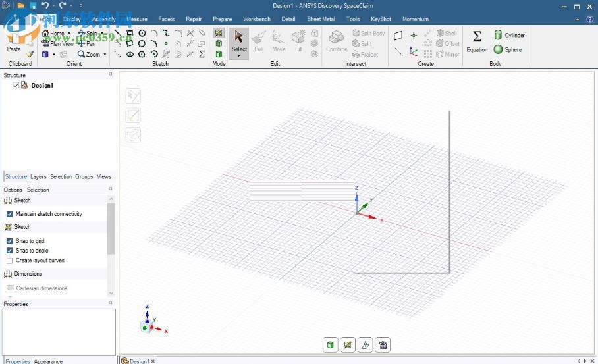
Task: Open the Customize Quick Access Toolbar dropdown
Action: click(x=80, y=5)
